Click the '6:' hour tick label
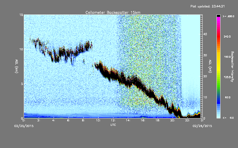This screenshot has width=238, height=148. (69, 120)
